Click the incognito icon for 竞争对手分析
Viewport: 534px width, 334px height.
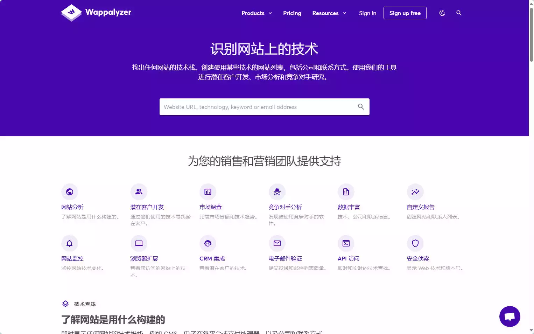click(277, 192)
